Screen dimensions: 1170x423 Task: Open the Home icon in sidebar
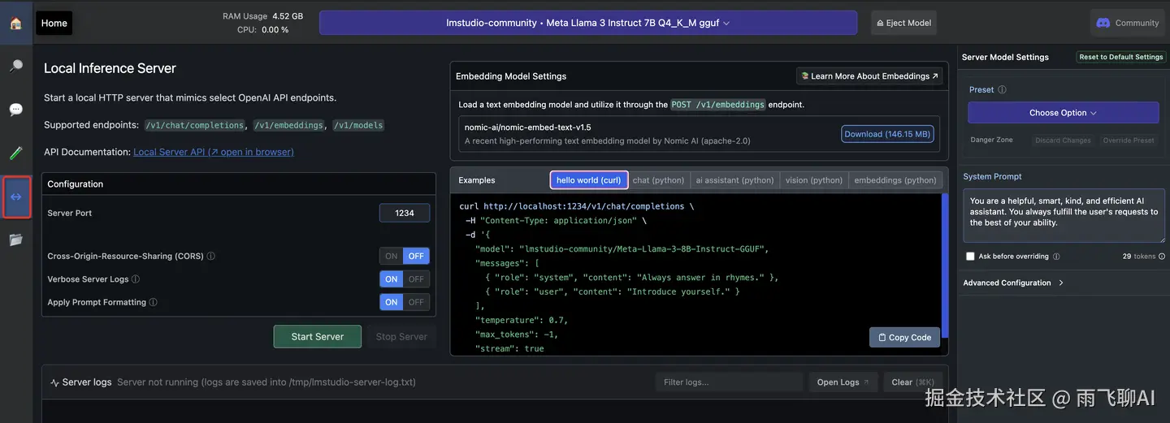pyautogui.click(x=15, y=23)
